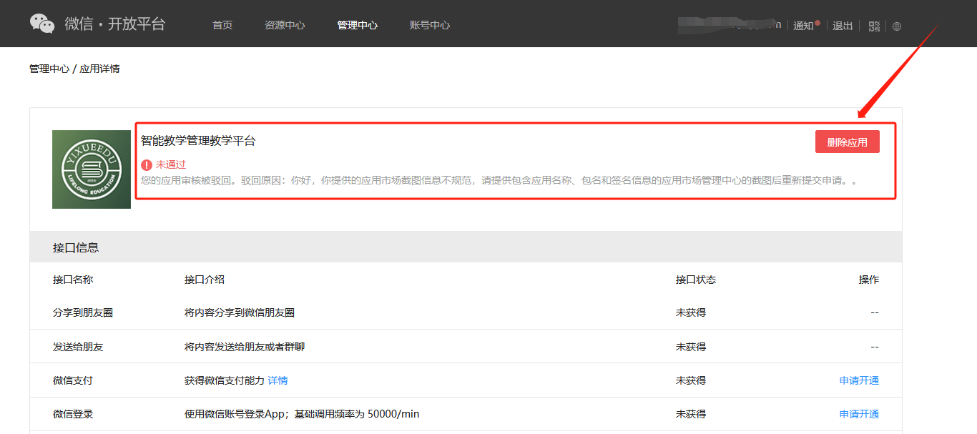Select the 发送给朋友 row name

click(78, 347)
